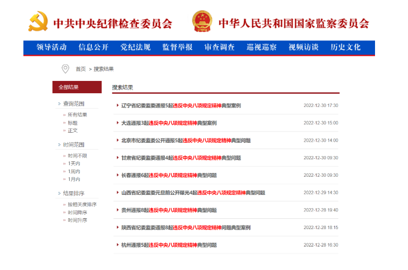Click date 2022-12-28 18:15

click(x=321, y=228)
